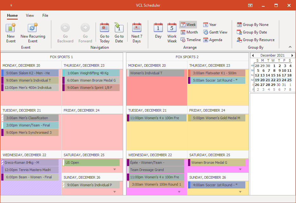Viewport: 296px width, 203px height.
Task: Activate the Year view option
Action: [210, 24]
